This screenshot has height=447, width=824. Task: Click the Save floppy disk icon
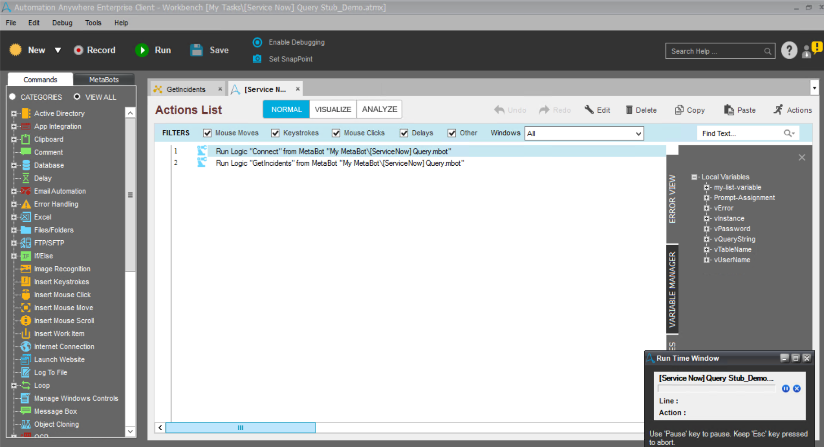click(197, 50)
